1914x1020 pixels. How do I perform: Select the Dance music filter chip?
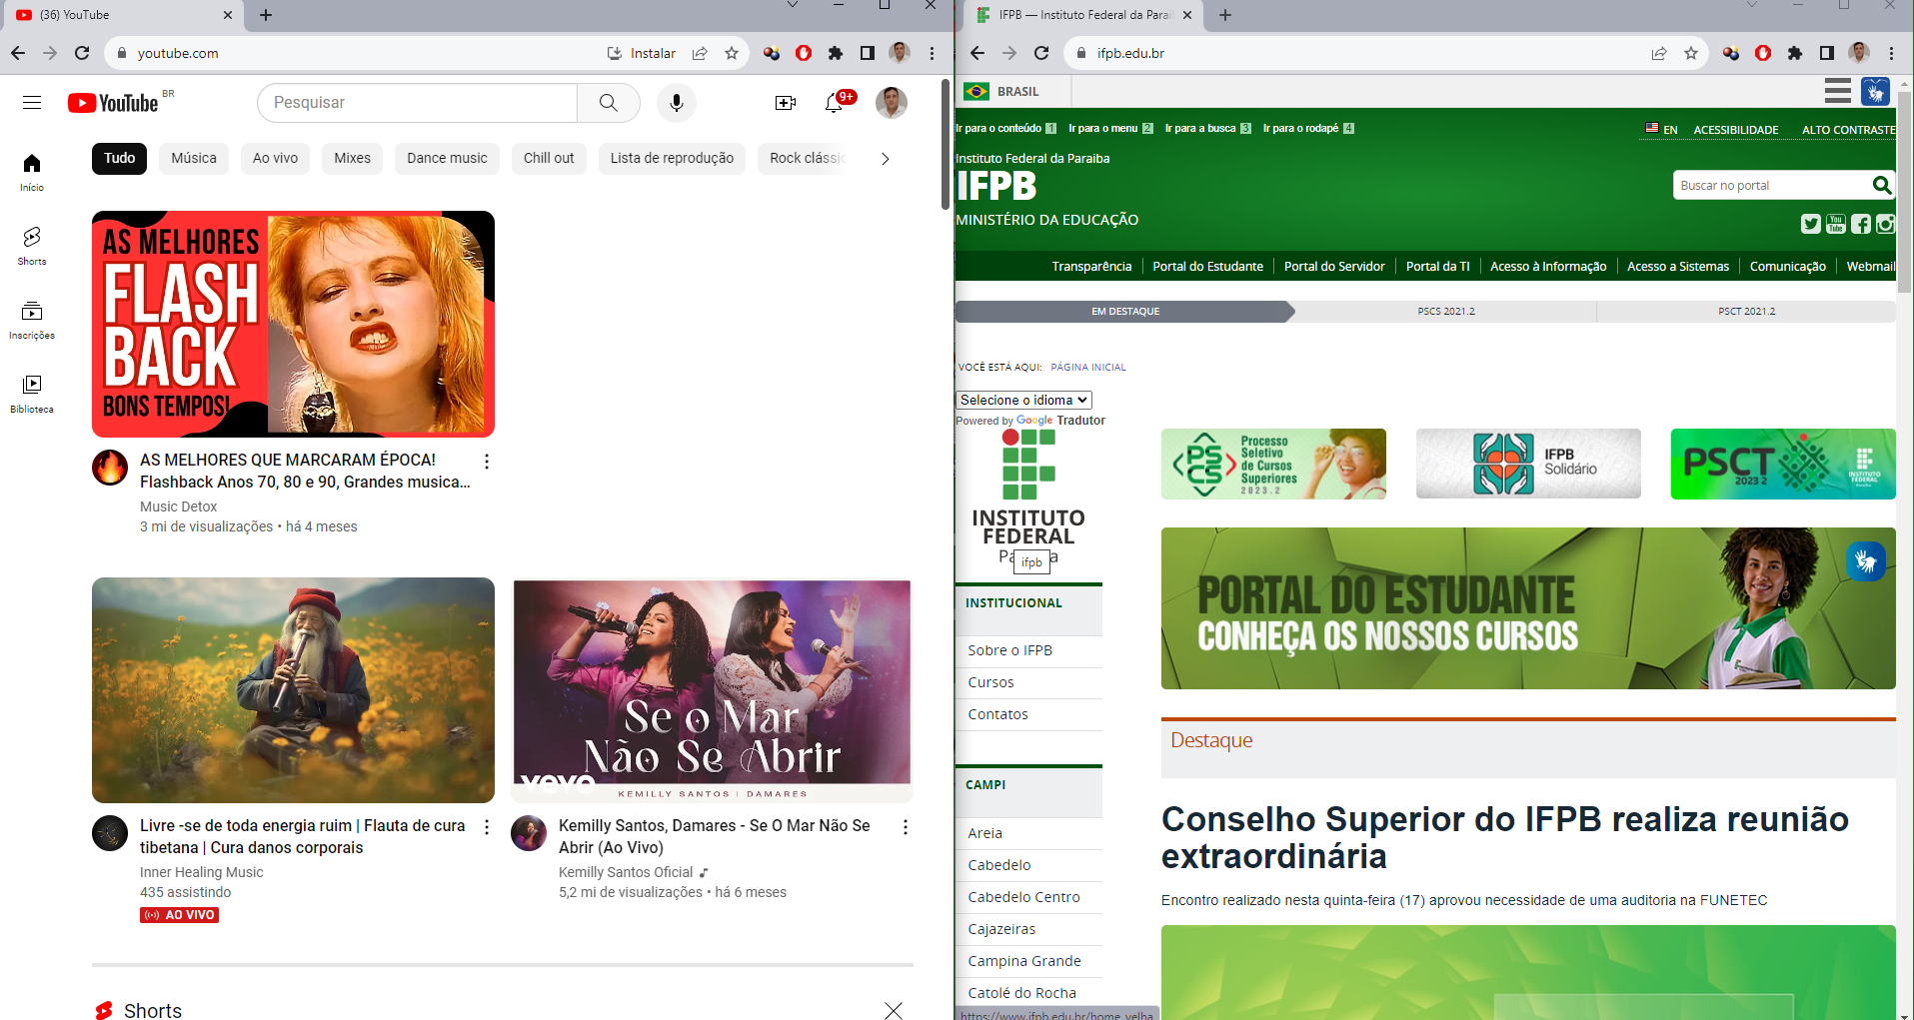tap(447, 159)
